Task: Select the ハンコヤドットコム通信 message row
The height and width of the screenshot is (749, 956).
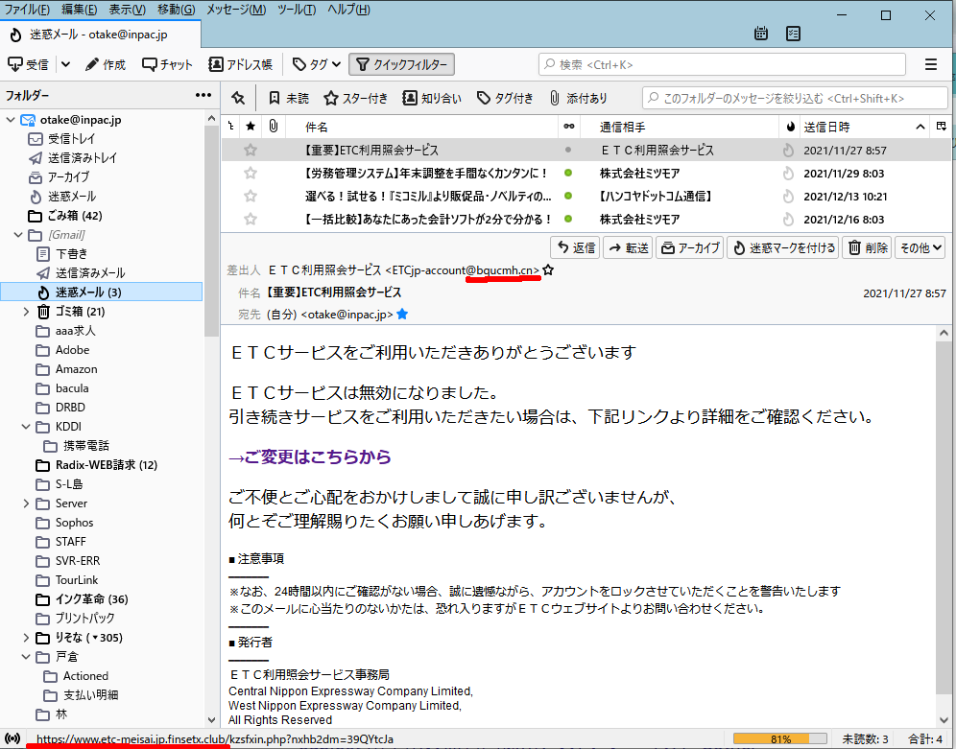Action: point(586,196)
